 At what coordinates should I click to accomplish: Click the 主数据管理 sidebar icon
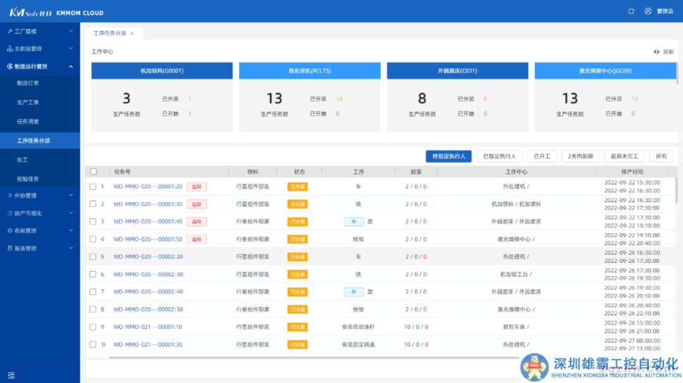[9, 49]
